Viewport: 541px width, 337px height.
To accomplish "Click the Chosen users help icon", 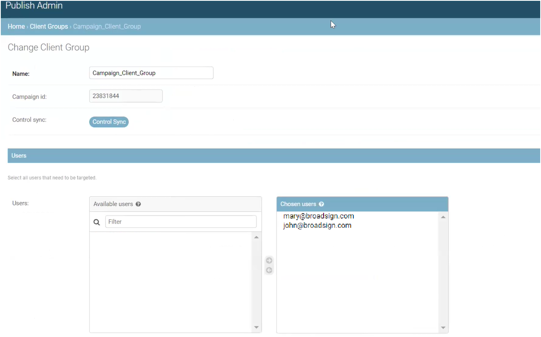I will click(322, 204).
